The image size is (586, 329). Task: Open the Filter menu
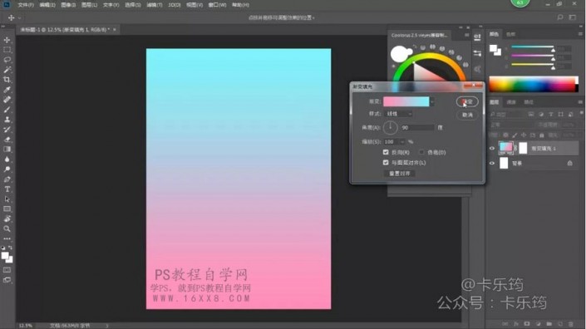(155, 5)
